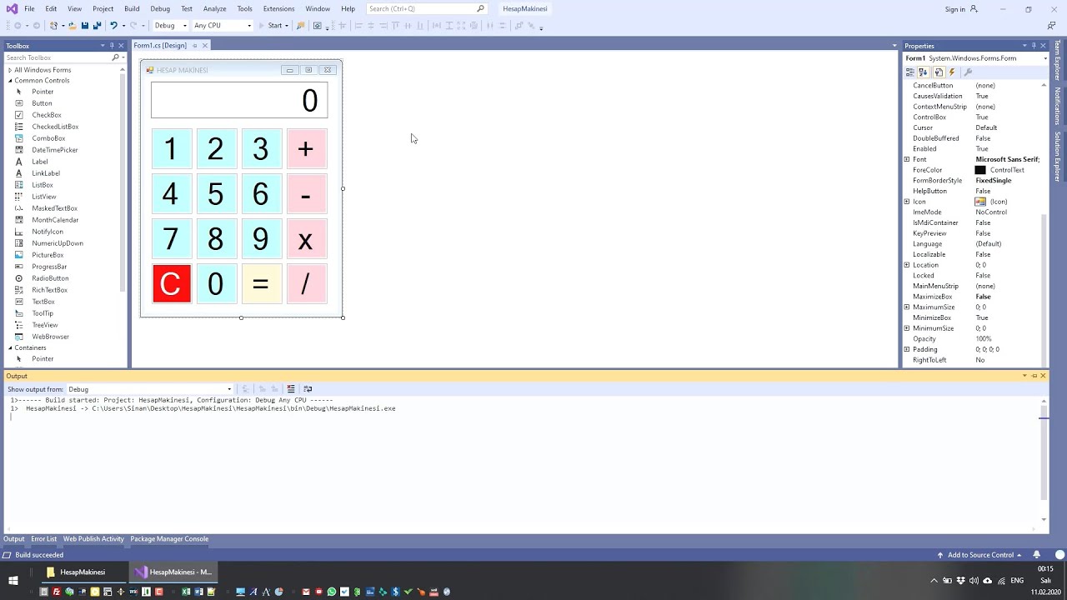This screenshot has width=1067, height=600.
Task: Click the New Project toolbar icon
Action: (54, 26)
